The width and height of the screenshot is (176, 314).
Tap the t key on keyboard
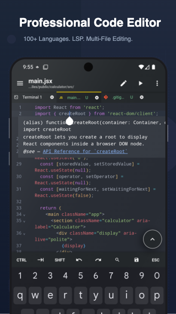tap(81, 296)
